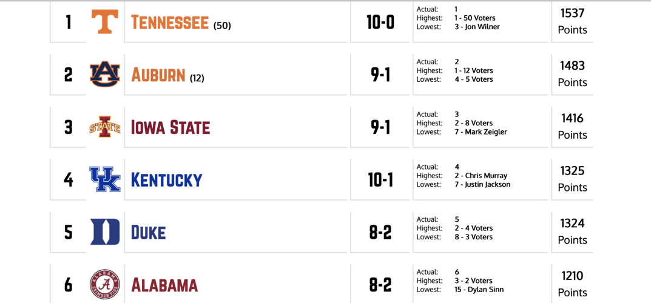Open the Duke team name link

point(149,233)
